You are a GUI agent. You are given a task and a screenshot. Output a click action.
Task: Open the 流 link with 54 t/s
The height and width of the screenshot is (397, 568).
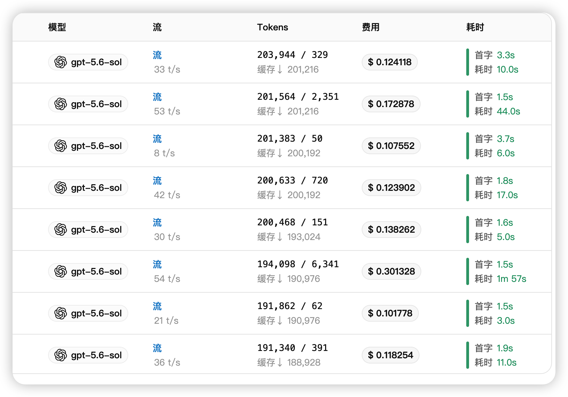[x=157, y=264]
